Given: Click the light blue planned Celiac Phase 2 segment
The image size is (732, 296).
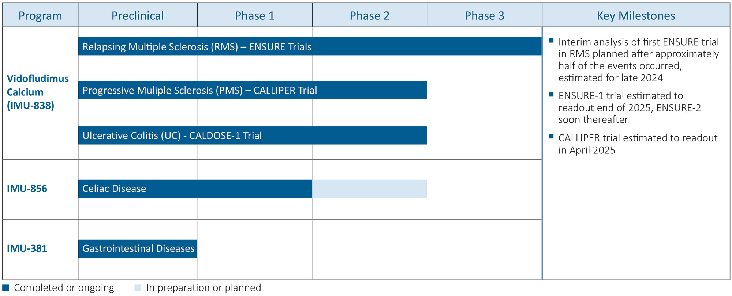Looking at the screenshot, I should 370,189.
